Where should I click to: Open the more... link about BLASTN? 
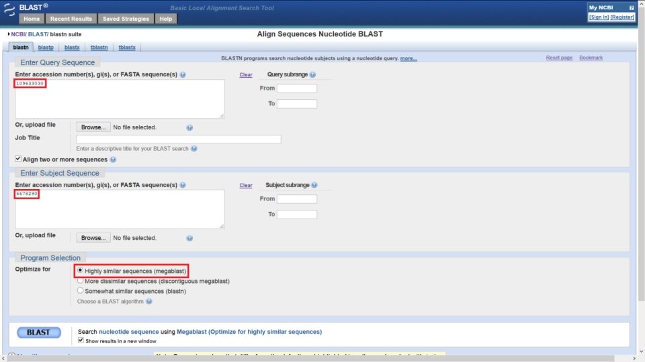tap(408, 58)
